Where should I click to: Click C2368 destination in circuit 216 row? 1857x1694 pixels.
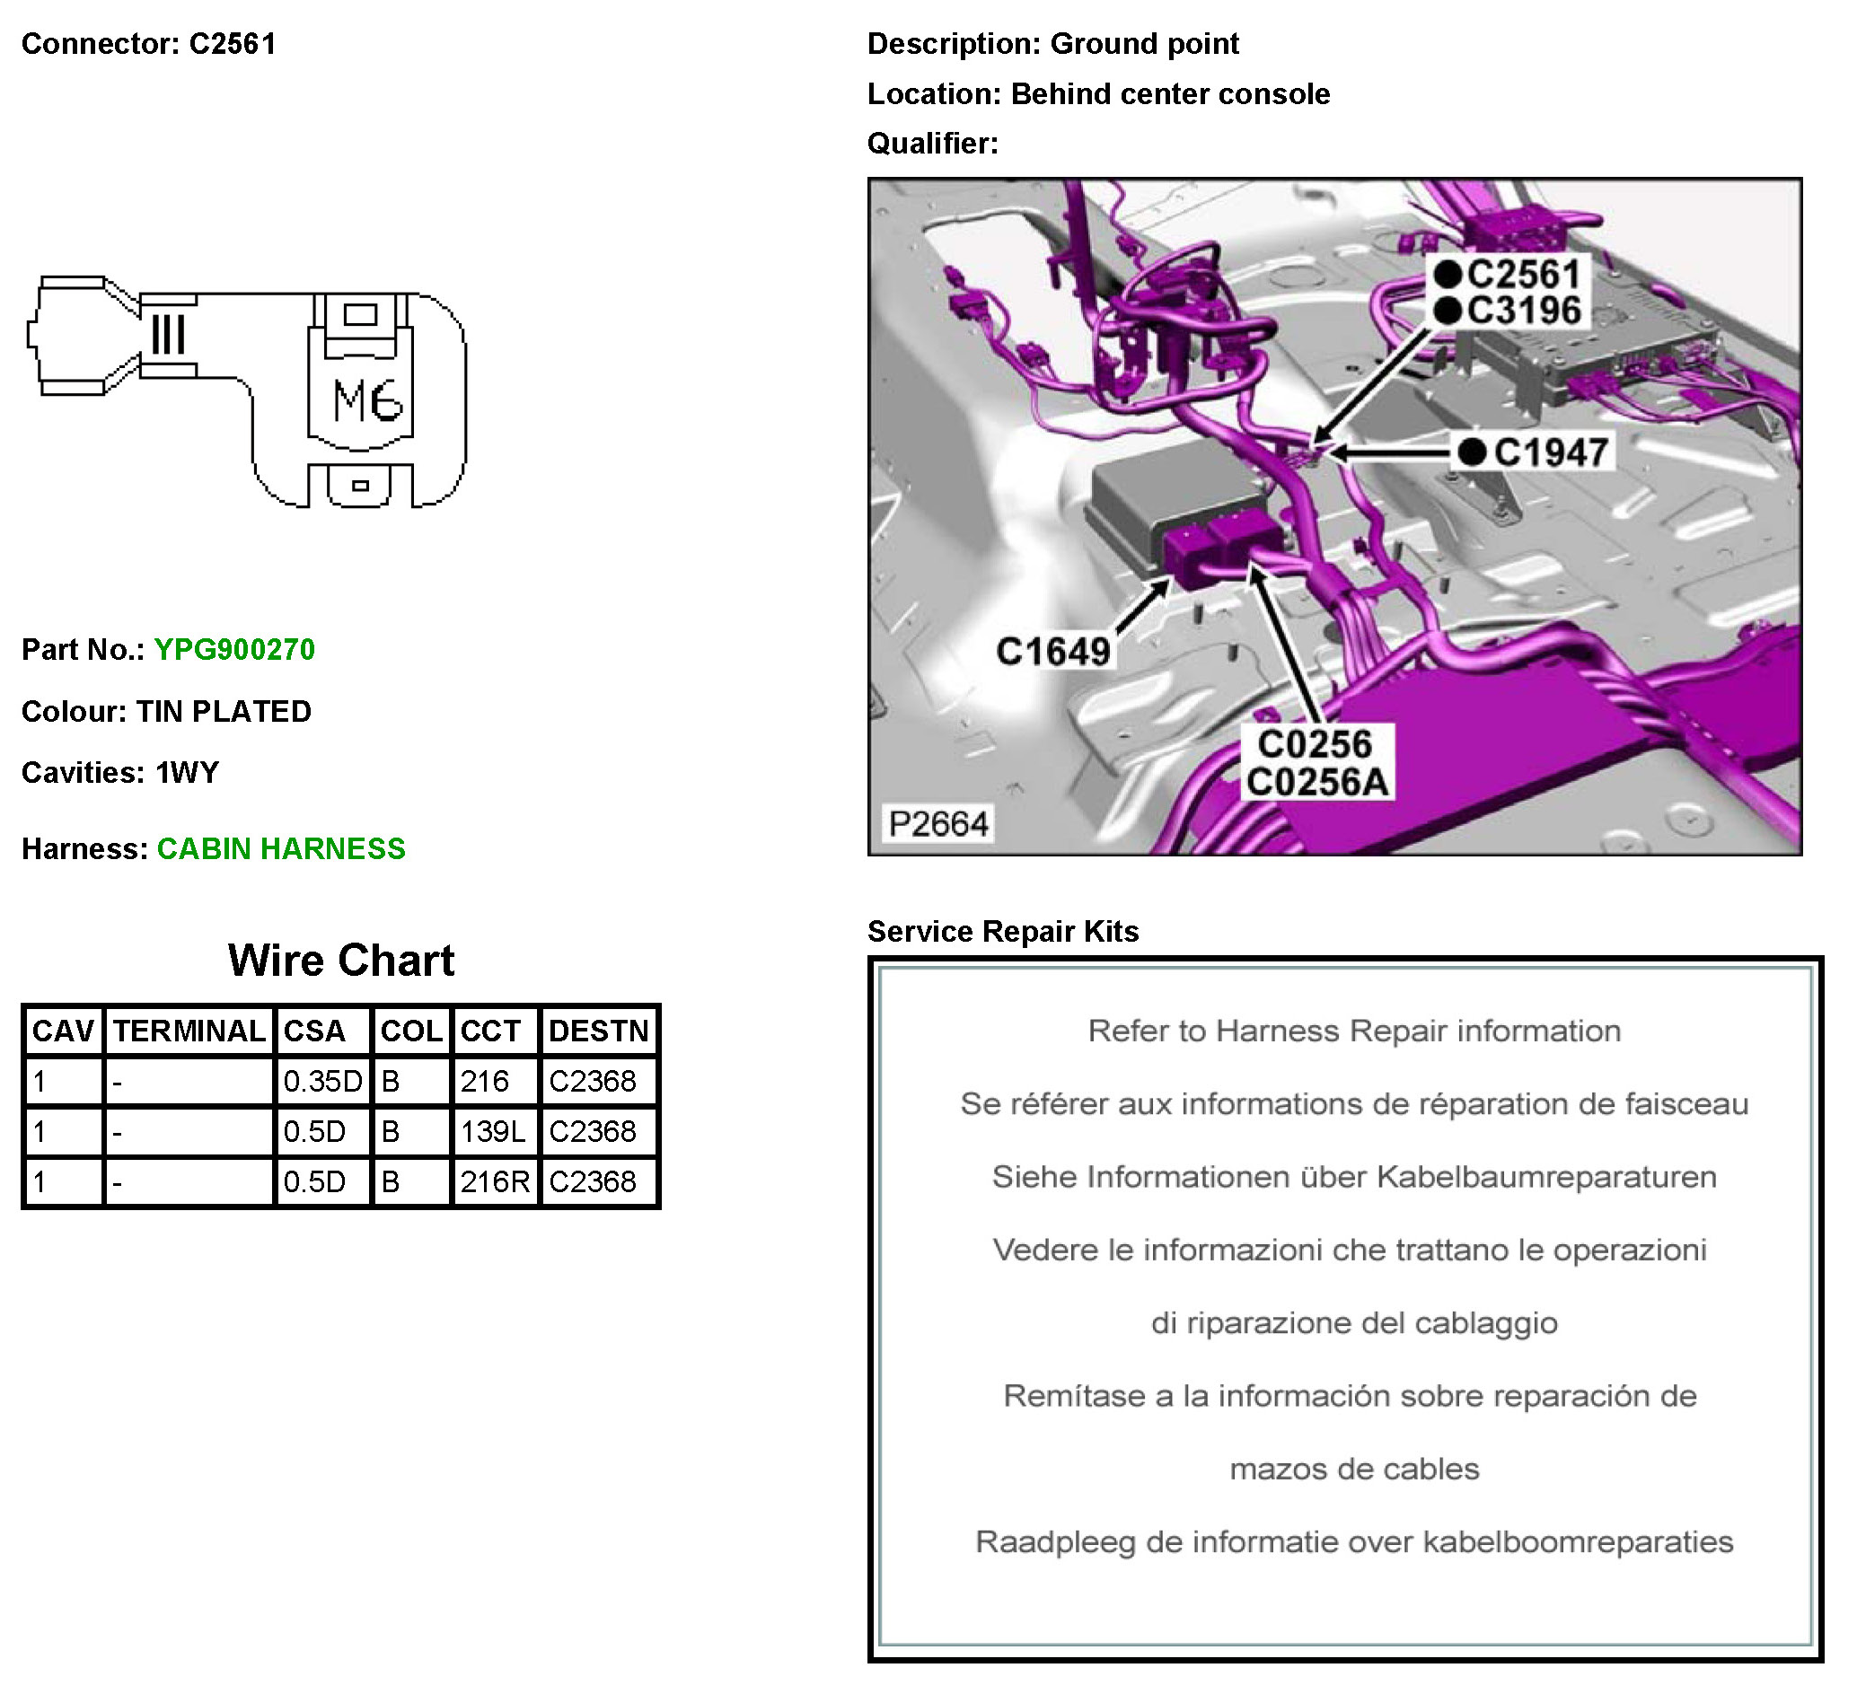tap(593, 1081)
